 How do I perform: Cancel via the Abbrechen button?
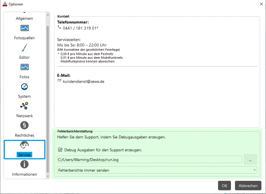pyautogui.click(x=248, y=186)
